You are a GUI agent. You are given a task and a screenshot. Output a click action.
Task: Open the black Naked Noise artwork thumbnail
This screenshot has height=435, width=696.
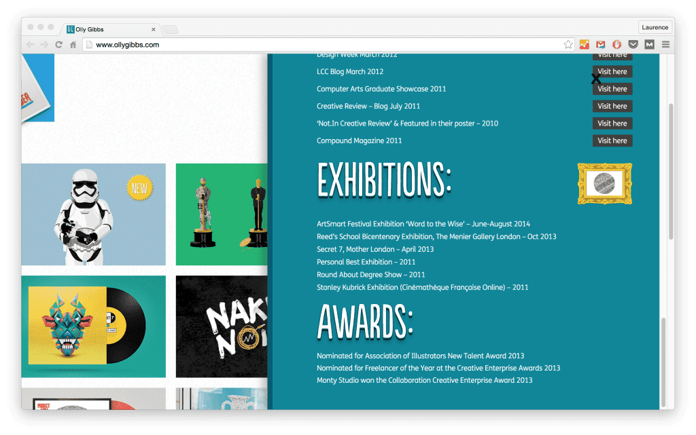point(222,326)
